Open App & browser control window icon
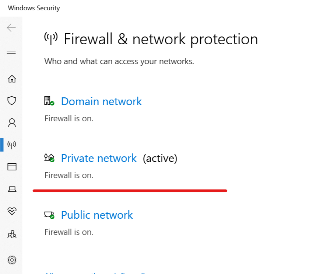313x274 pixels. 12,167
